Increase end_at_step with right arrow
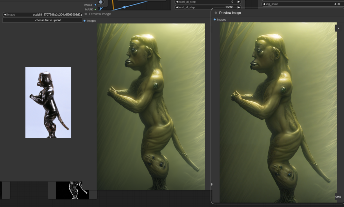Screen dimensions: 344x207 [239, 7]
